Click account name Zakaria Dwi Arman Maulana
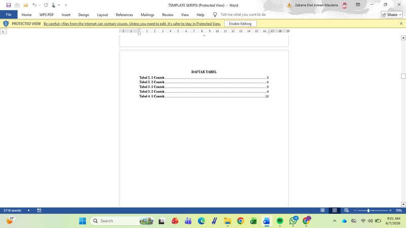406x228 pixels. coord(316,5)
